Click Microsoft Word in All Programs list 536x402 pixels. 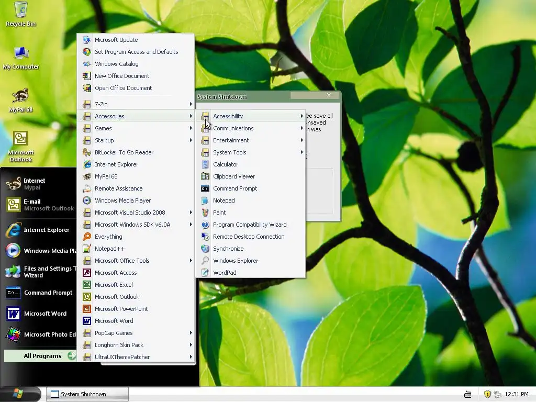(136, 321)
